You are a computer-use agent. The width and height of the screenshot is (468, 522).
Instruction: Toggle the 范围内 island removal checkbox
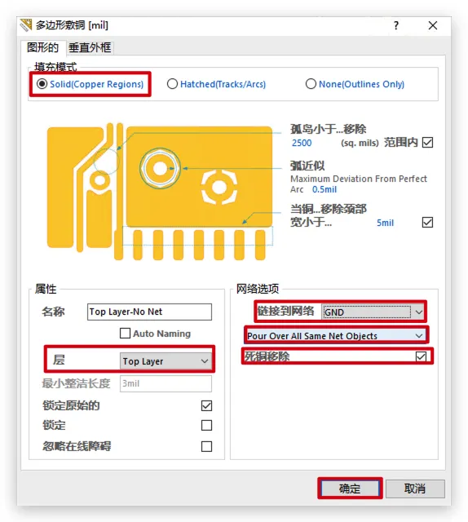(x=427, y=143)
